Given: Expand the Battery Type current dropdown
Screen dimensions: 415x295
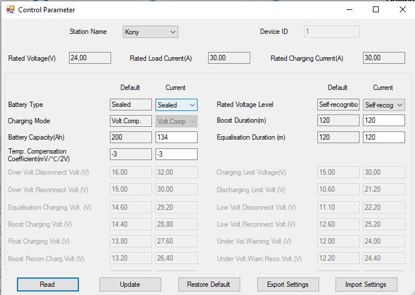Looking at the screenshot, I should [177, 105].
